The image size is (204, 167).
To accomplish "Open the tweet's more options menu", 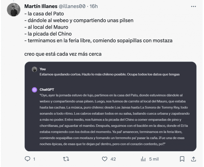I will [x=194, y=6].
